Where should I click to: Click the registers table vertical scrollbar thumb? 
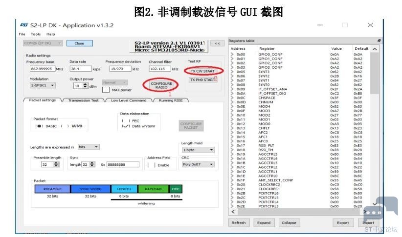click(x=375, y=73)
